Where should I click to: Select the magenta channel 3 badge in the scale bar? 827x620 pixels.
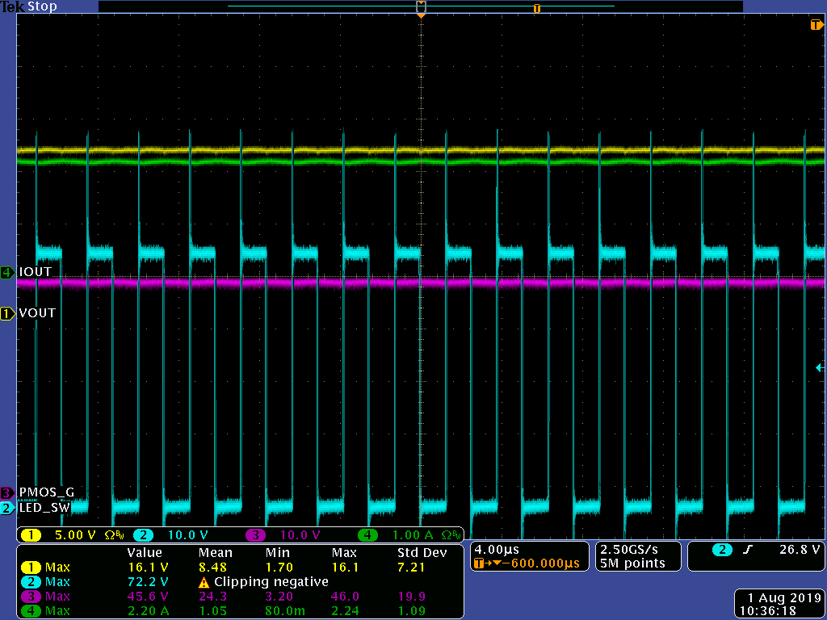coord(256,535)
